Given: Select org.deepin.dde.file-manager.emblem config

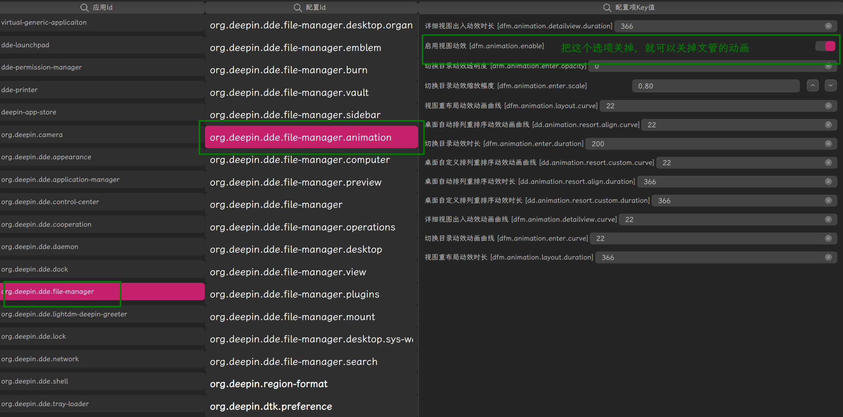Looking at the screenshot, I should pos(311,48).
